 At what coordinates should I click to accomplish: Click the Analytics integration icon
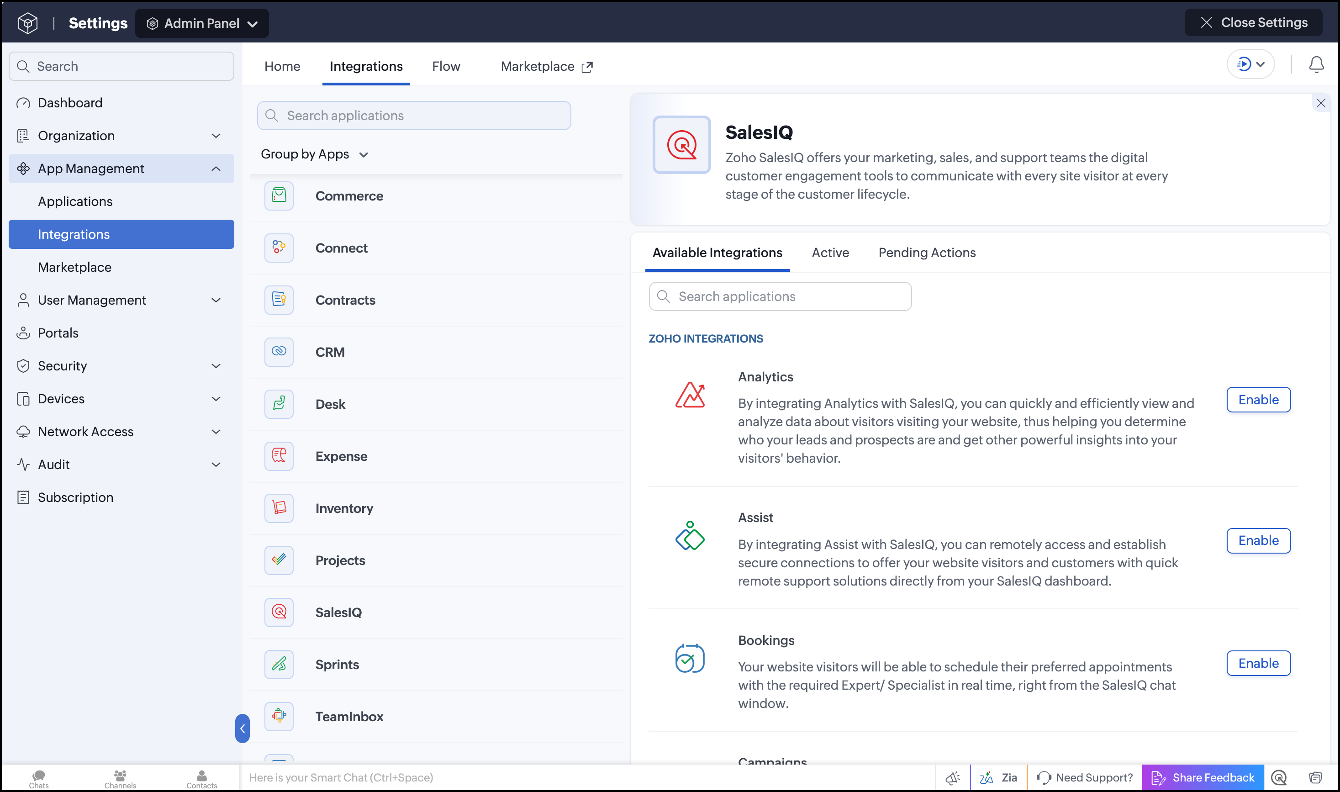coord(690,396)
